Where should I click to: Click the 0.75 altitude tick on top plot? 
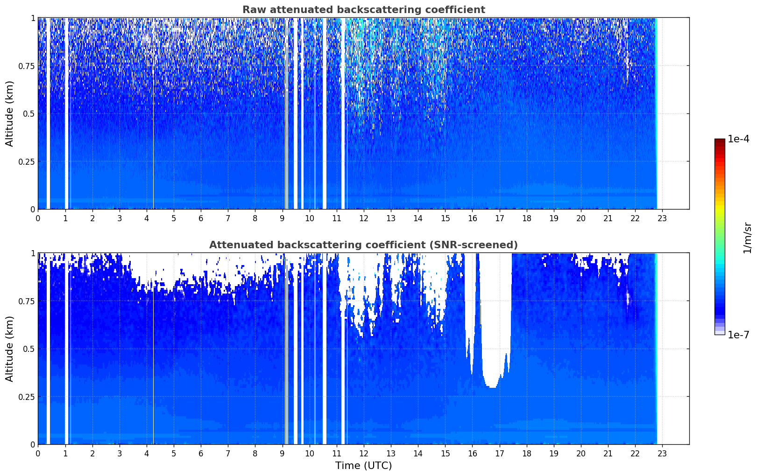(27, 66)
